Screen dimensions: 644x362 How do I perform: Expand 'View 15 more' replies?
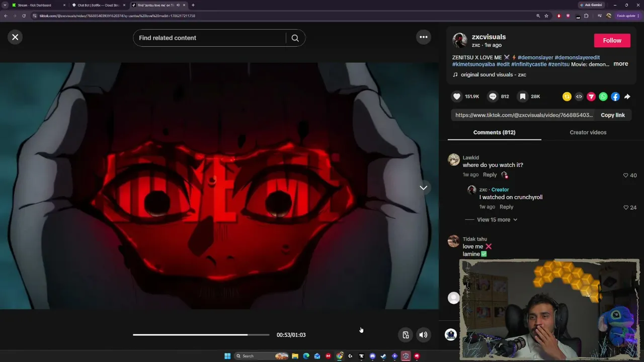coord(497,220)
